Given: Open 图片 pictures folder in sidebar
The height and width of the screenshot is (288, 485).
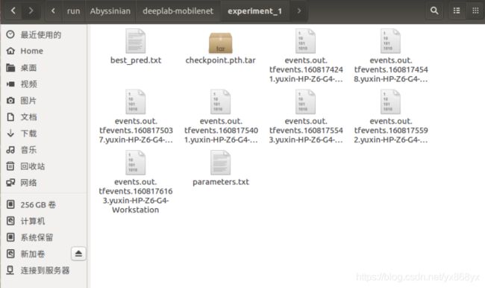Looking at the screenshot, I should point(43,101).
